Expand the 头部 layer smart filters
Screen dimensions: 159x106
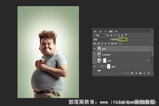click(151, 61)
